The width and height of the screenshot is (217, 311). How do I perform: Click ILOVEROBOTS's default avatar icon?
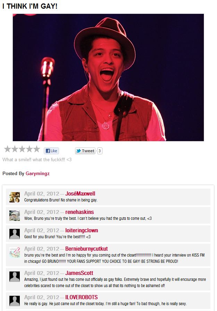[x=14, y=300]
